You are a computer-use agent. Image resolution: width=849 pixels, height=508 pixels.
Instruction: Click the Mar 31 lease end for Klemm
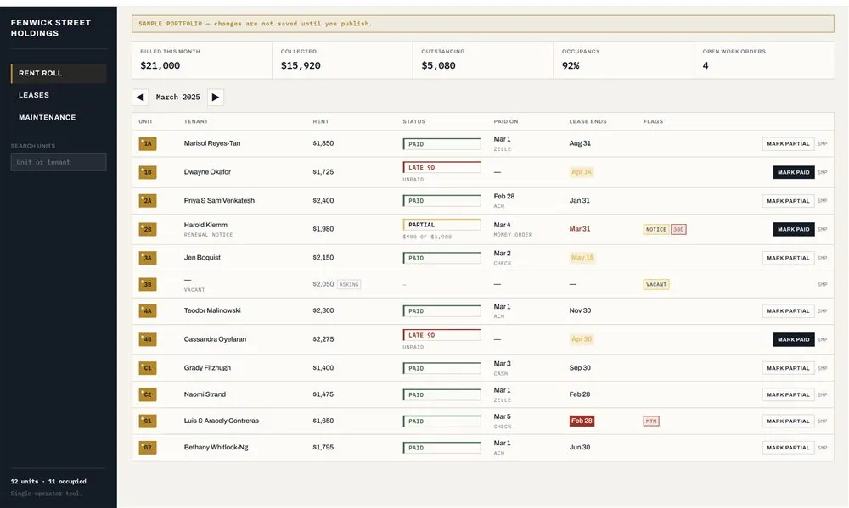[x=580, y=229]
